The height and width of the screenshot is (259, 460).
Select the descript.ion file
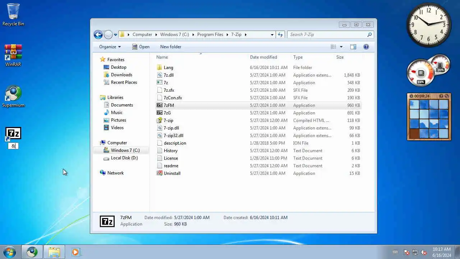pyautogui.click(x=175, y=143)
